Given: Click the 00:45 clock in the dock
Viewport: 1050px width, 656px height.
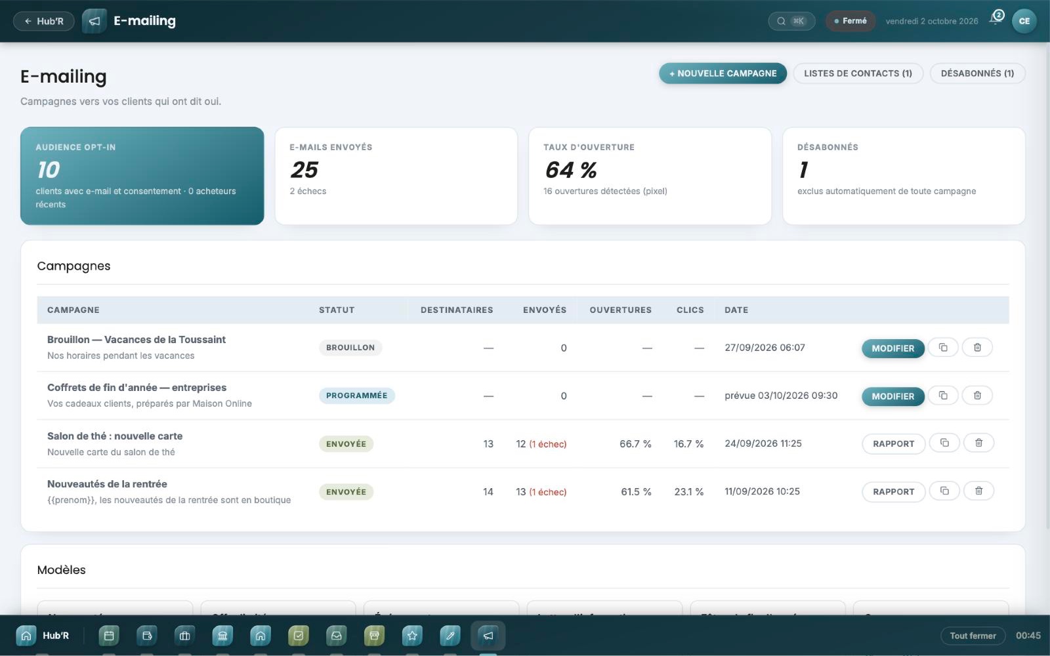Looking at the screenshot, I should click(1028, 636).
